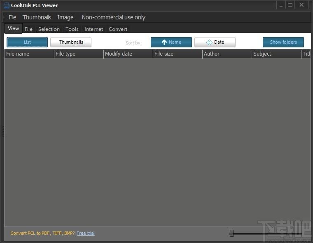Open the Tools tab
This screenshot has width=313, height=243.
tap(72, 29)
